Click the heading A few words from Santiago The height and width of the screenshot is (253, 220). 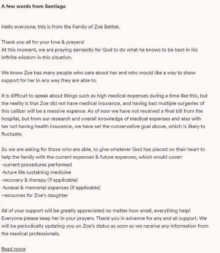pyautogui.click(x=33, y=6)
